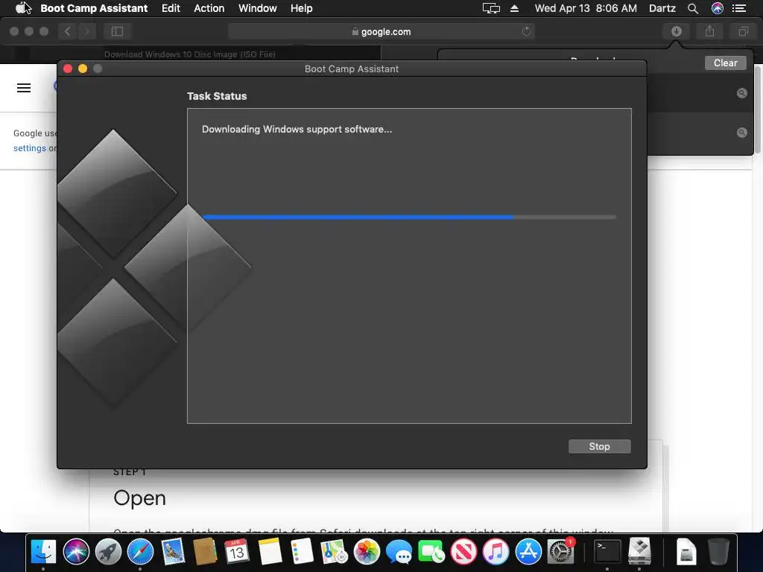The height and width of the screenshot is (572, 763).
Task: Click the Task Status heading
Action: 217,96
